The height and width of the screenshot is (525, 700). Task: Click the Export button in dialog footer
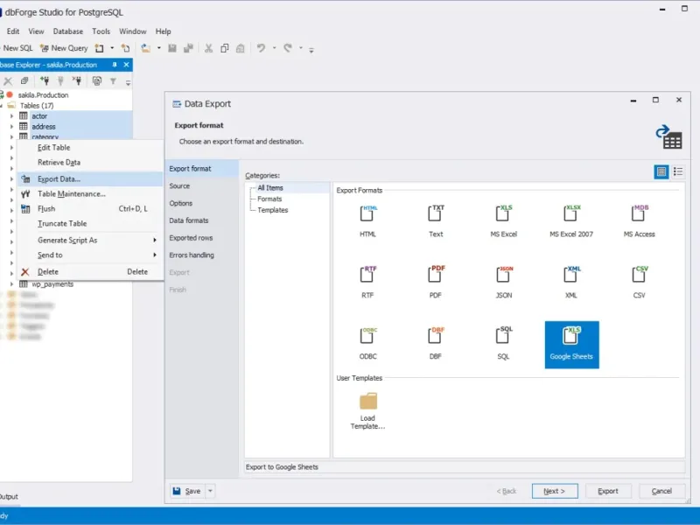click(608, 491)
